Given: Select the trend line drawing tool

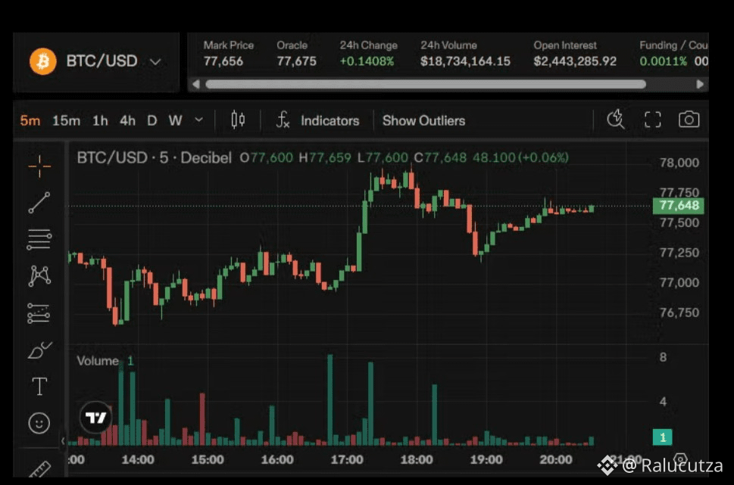Looking at the screenshot, I should (39, 203).
